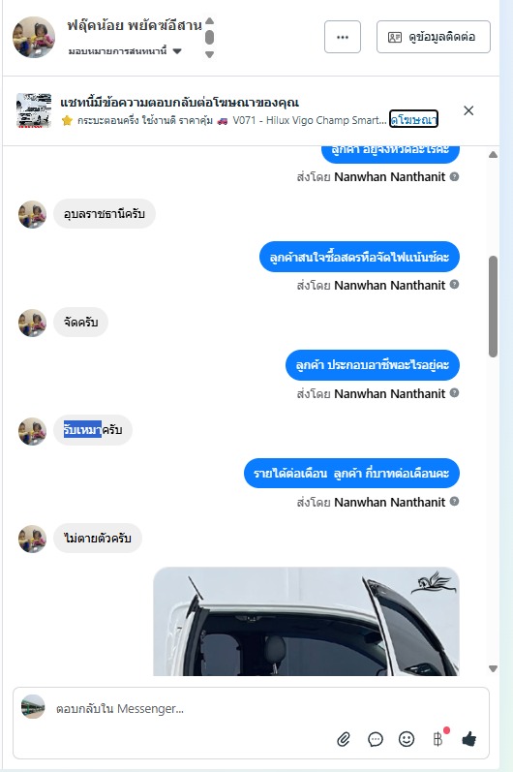
Task: Click the info icon next to first Nanwhan Nanthanit
Action: click(455, 176)
